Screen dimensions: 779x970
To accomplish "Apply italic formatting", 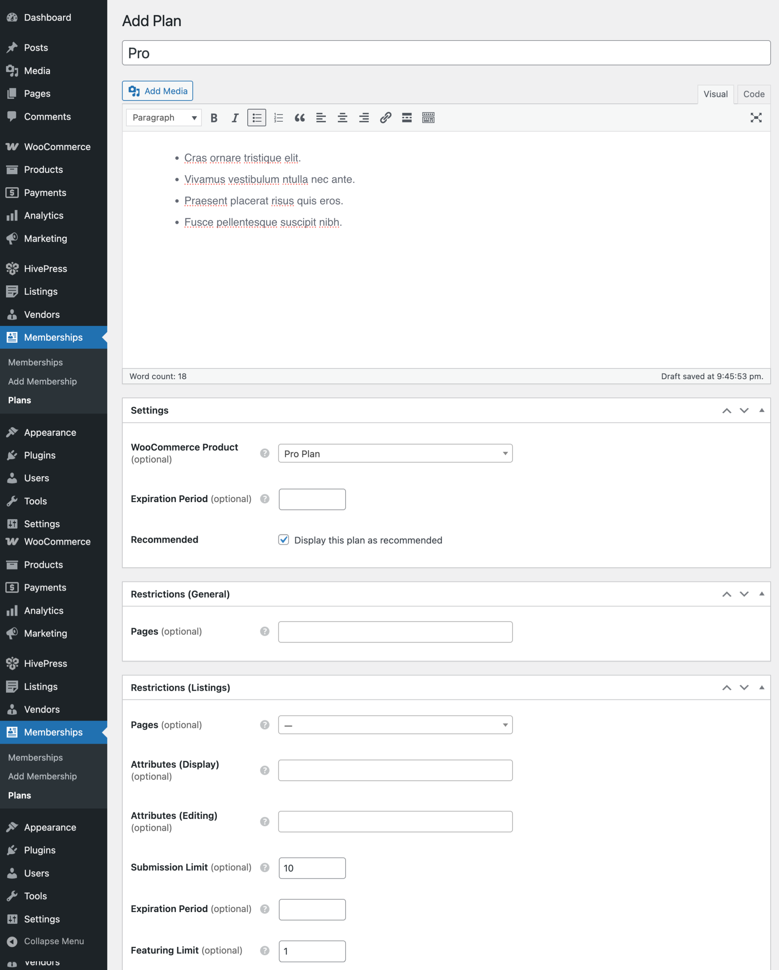I will point(235,117).
